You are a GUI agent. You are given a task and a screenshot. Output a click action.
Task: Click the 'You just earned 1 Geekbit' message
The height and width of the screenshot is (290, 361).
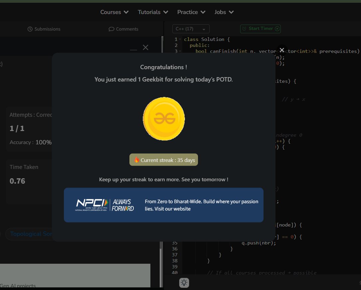[164, 79]
